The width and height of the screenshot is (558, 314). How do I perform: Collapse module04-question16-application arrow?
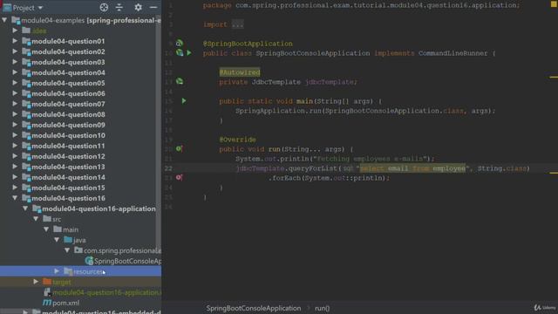tap(25, 208)
